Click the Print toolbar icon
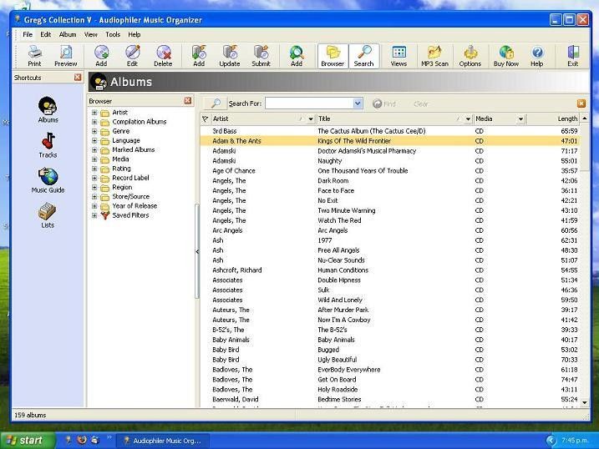The height and width of the screenshot is (449, 599). click(x=35, y=56)
